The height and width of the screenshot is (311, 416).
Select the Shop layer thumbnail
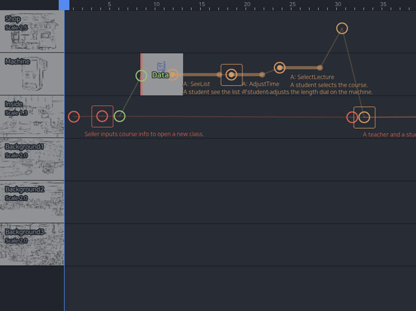32,31
